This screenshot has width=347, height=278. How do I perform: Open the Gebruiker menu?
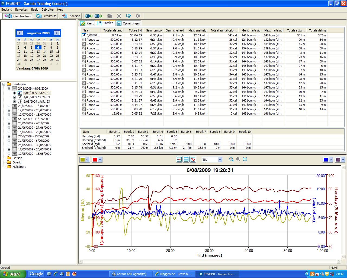pos(48,10)
